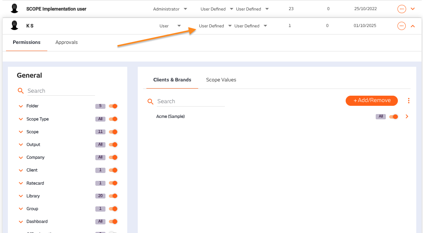The height and width of the screenshot is (233, 423).
Task: Open the vertical dots menu beside Add/Remove
Action: click(x=409, y=101)
